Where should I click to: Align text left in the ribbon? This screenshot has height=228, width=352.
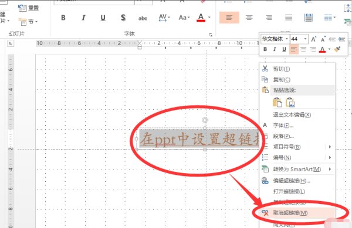[229, 18]
